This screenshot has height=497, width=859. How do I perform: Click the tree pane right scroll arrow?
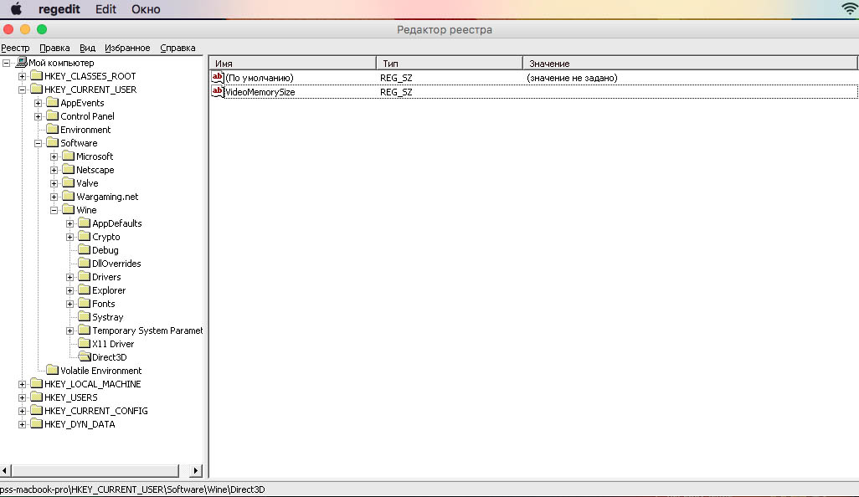[197, 471]
